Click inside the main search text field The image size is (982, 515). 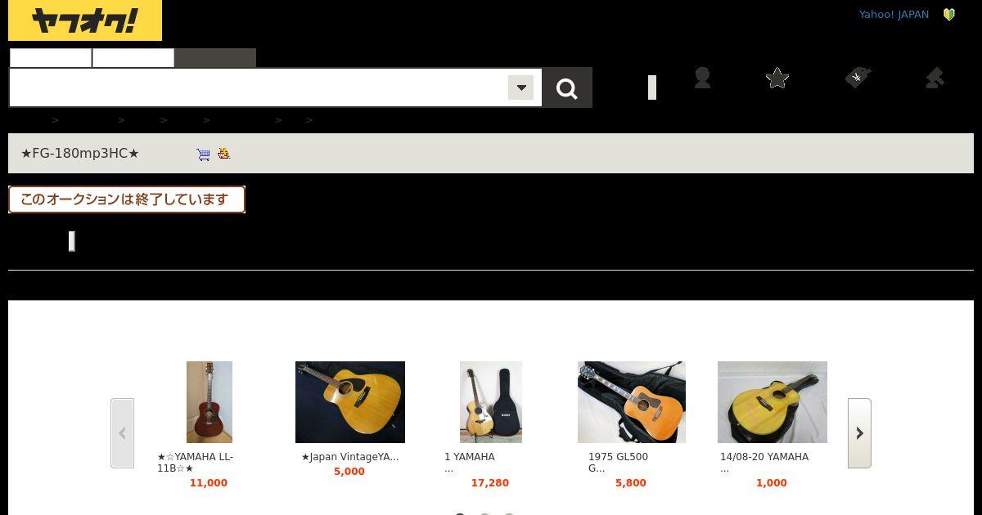259,87
